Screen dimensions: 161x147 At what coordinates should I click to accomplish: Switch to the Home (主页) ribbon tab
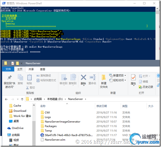click(20, 69)
